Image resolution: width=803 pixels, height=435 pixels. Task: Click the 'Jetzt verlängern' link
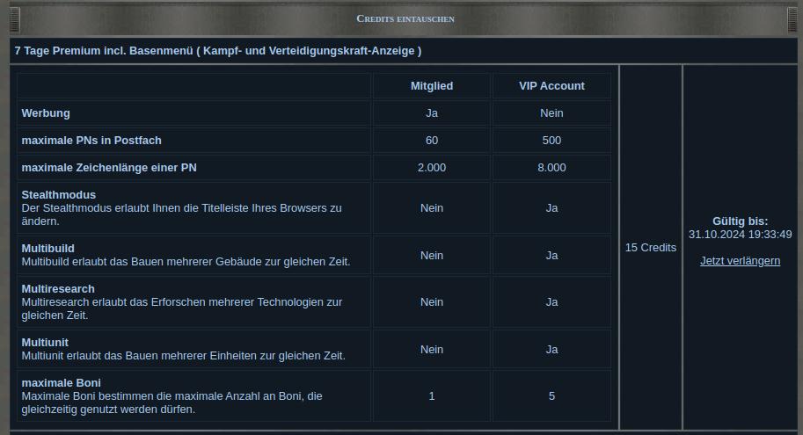pyautogui.click(x=740, y=261)
